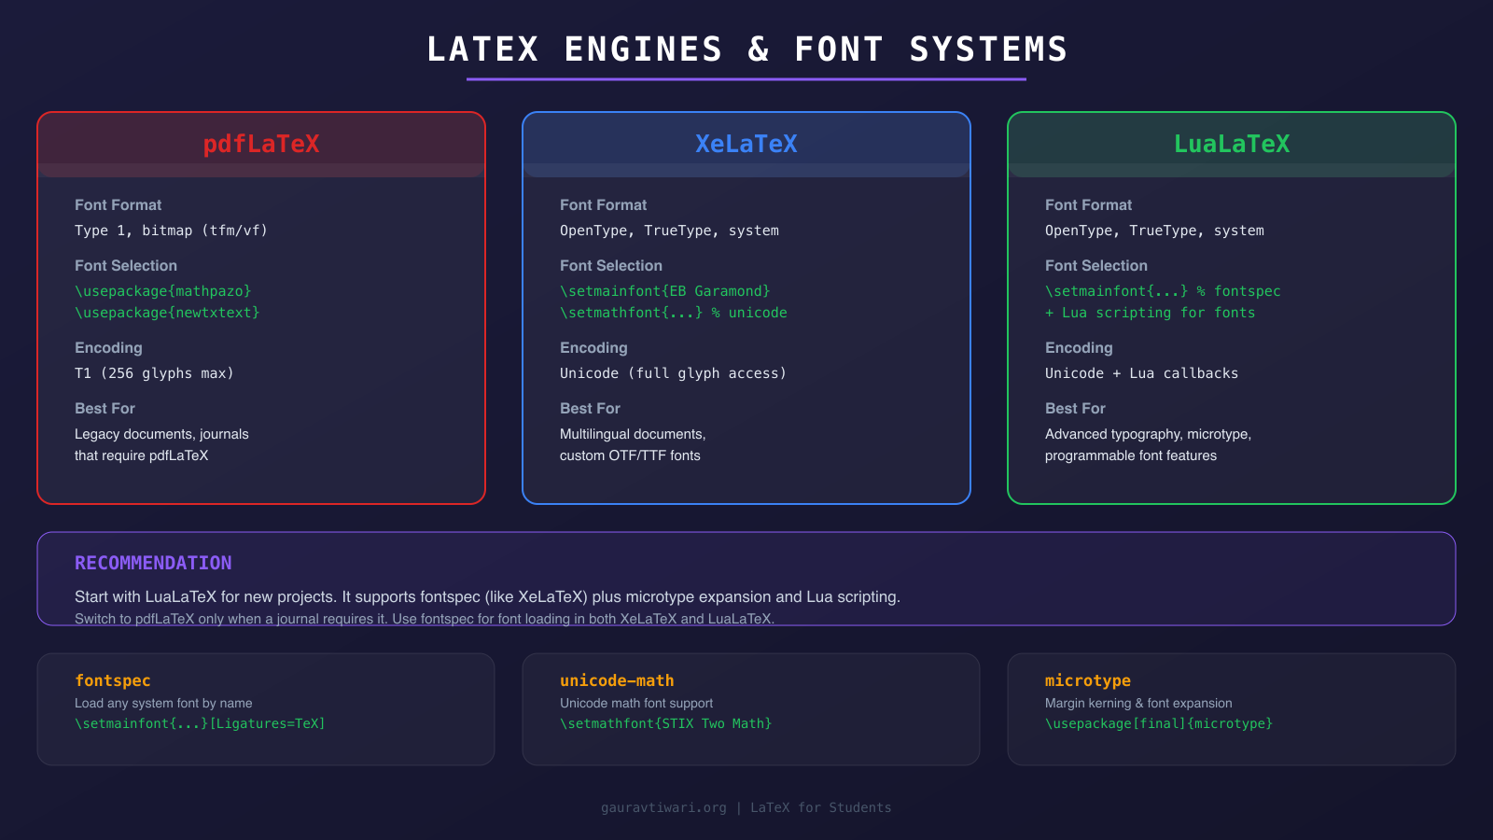Click the LATEX ENGINES & FONT SYSTEMS title
Screen dimensions: 1493x840
(x=746, y=49)
